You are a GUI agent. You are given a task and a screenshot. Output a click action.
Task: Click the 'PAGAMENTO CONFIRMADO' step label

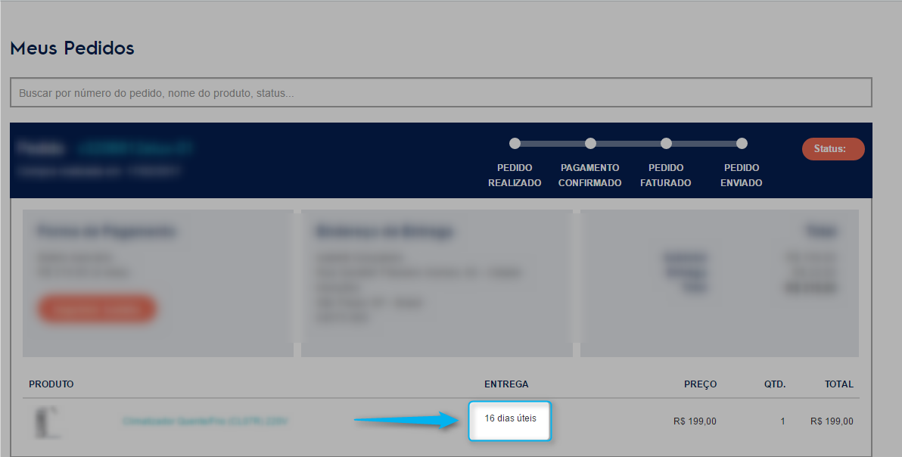pyautogui.click(x=590, y=176)
